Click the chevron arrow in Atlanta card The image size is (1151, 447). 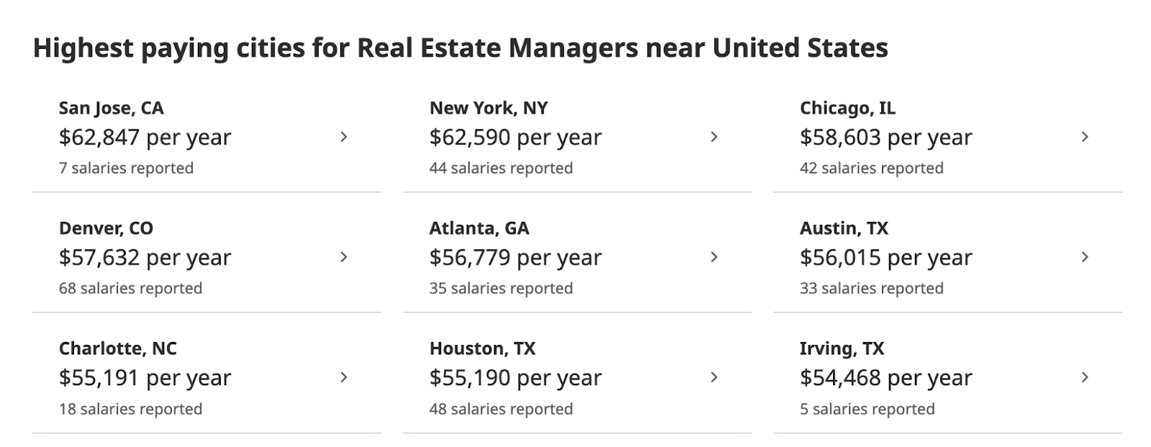click(x=714, y=257)
